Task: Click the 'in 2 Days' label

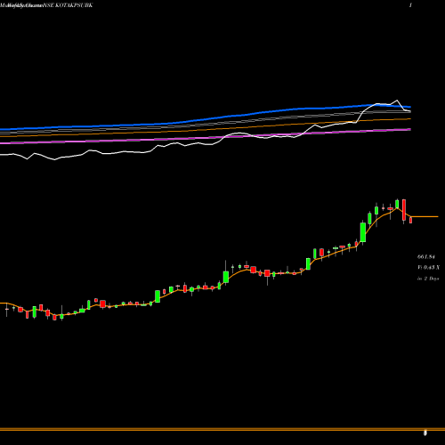Action: [x=428, y=279]
